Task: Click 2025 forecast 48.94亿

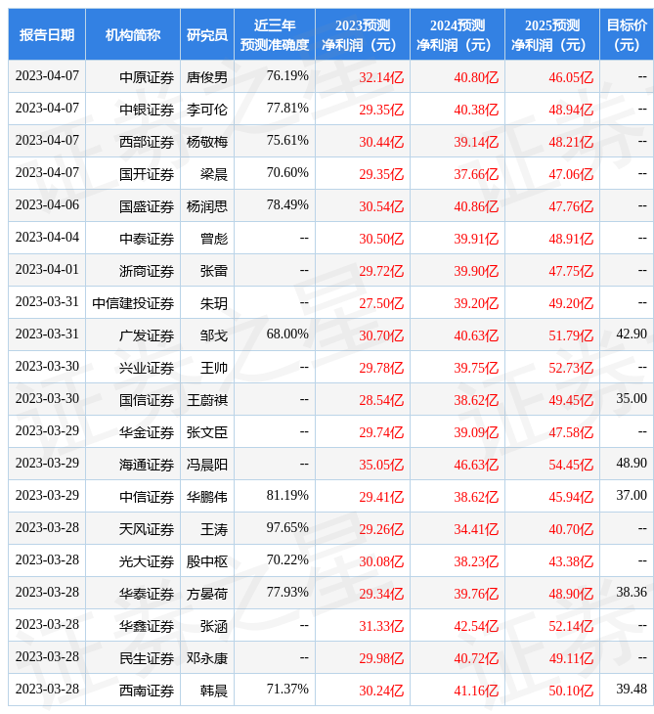Action: pyautogui.click(x=571, y=110)
